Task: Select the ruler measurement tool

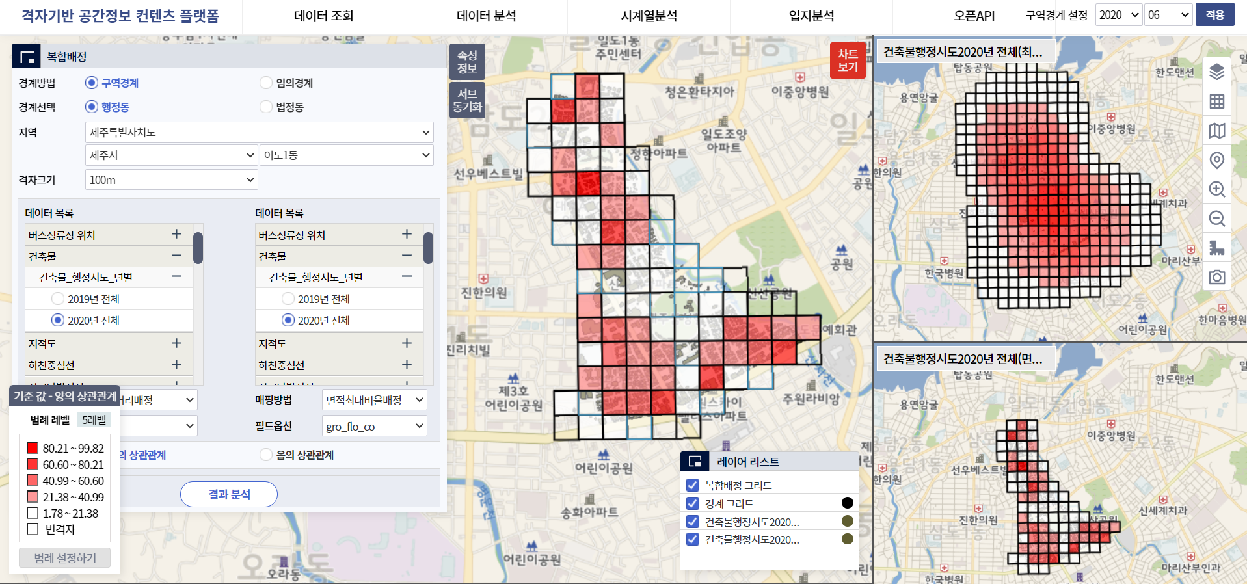Action: pyautogui.click(x=1216, y=248)
